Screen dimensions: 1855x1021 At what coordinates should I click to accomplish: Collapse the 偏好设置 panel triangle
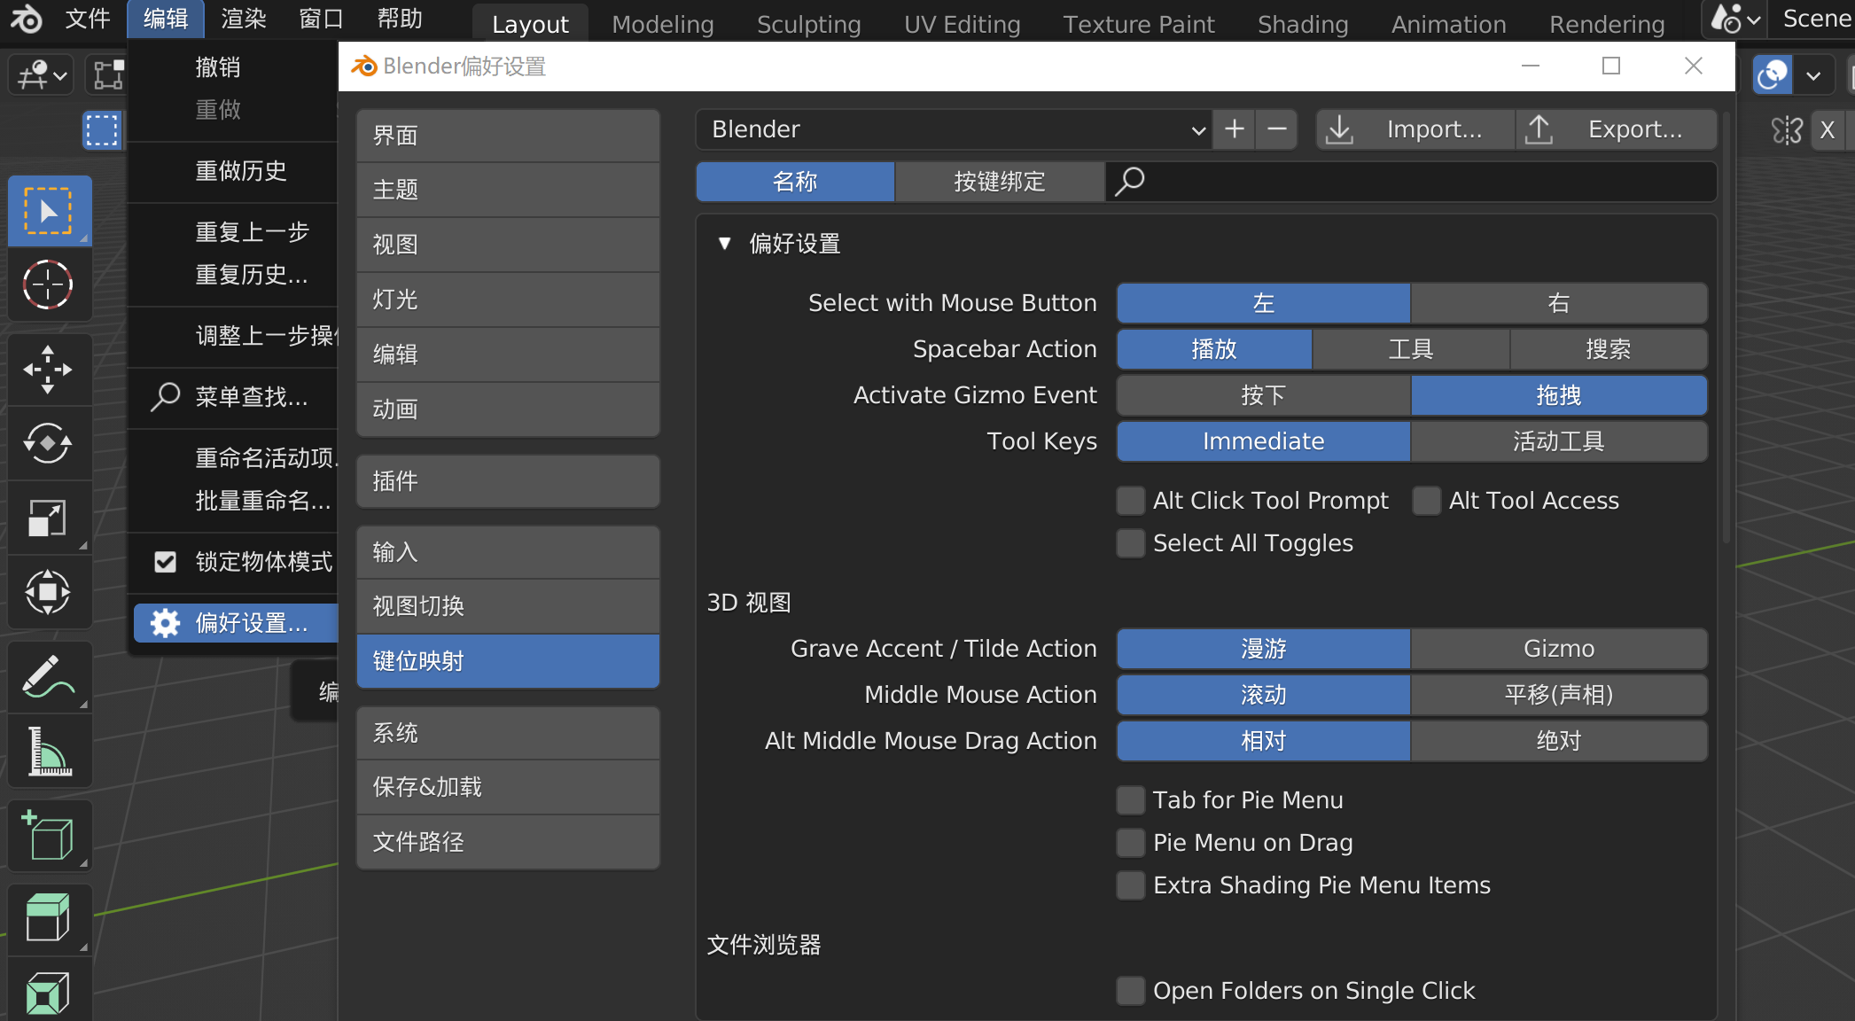[x=724, y=244]
